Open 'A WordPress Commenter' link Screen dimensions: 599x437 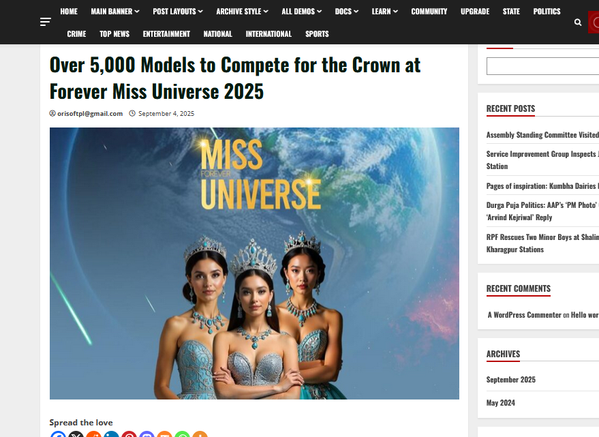[x=525, y=315]
